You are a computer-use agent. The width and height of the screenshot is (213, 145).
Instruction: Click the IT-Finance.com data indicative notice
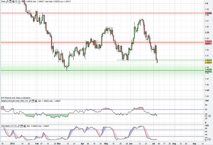[x=16, y=98]
